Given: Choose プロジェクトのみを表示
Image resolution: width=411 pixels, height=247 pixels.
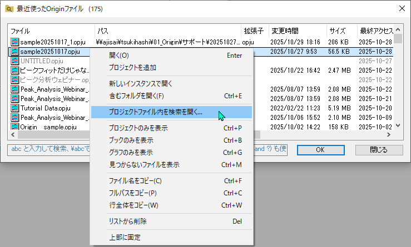Looking at the screenshot, I should (x=171, y=128).
